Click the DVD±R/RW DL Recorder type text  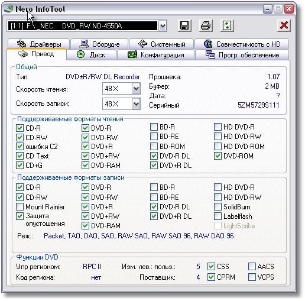pos(103,77)
